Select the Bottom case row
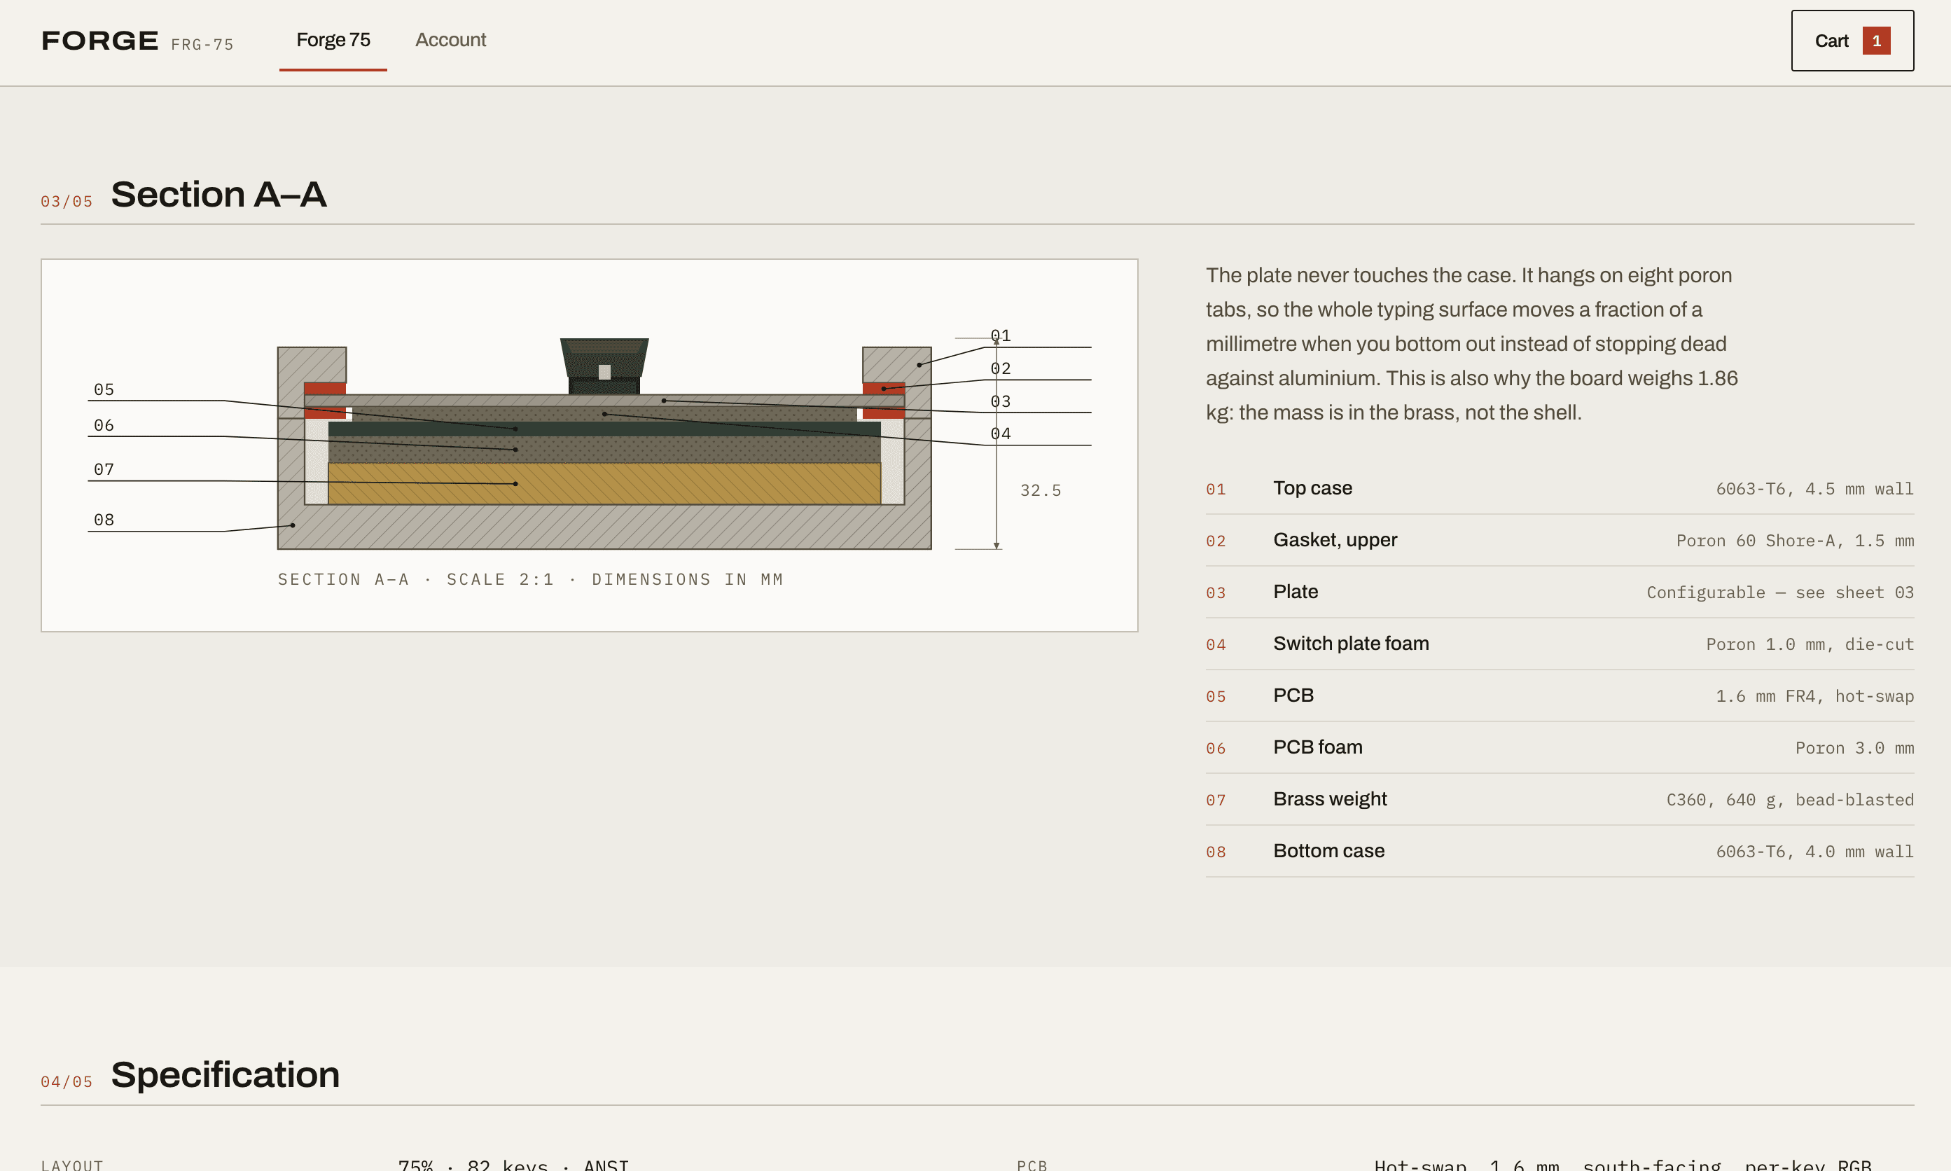 [1560, 852]
